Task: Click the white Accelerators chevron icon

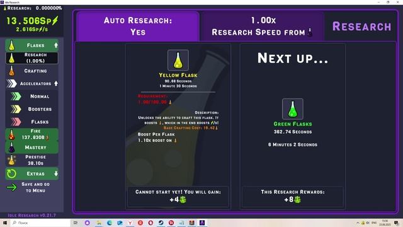Action: (11, 84)
